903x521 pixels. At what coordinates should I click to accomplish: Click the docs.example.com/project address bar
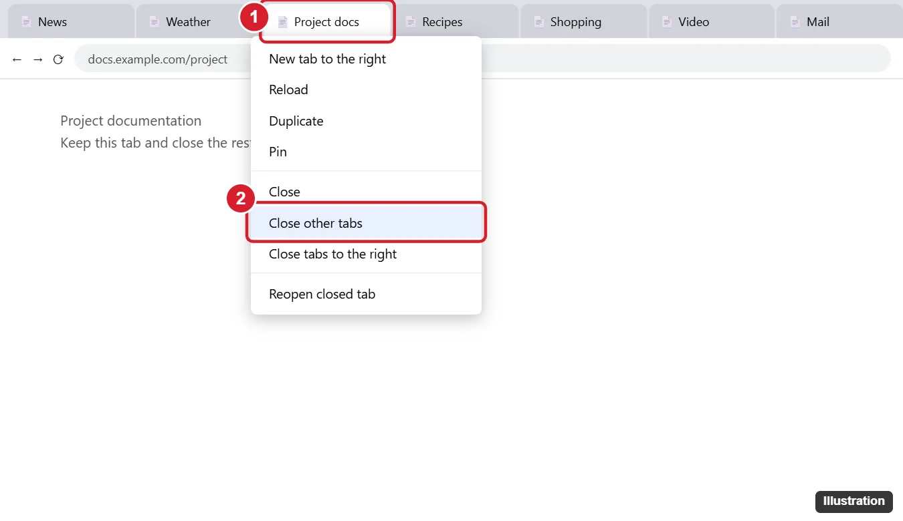482,59
